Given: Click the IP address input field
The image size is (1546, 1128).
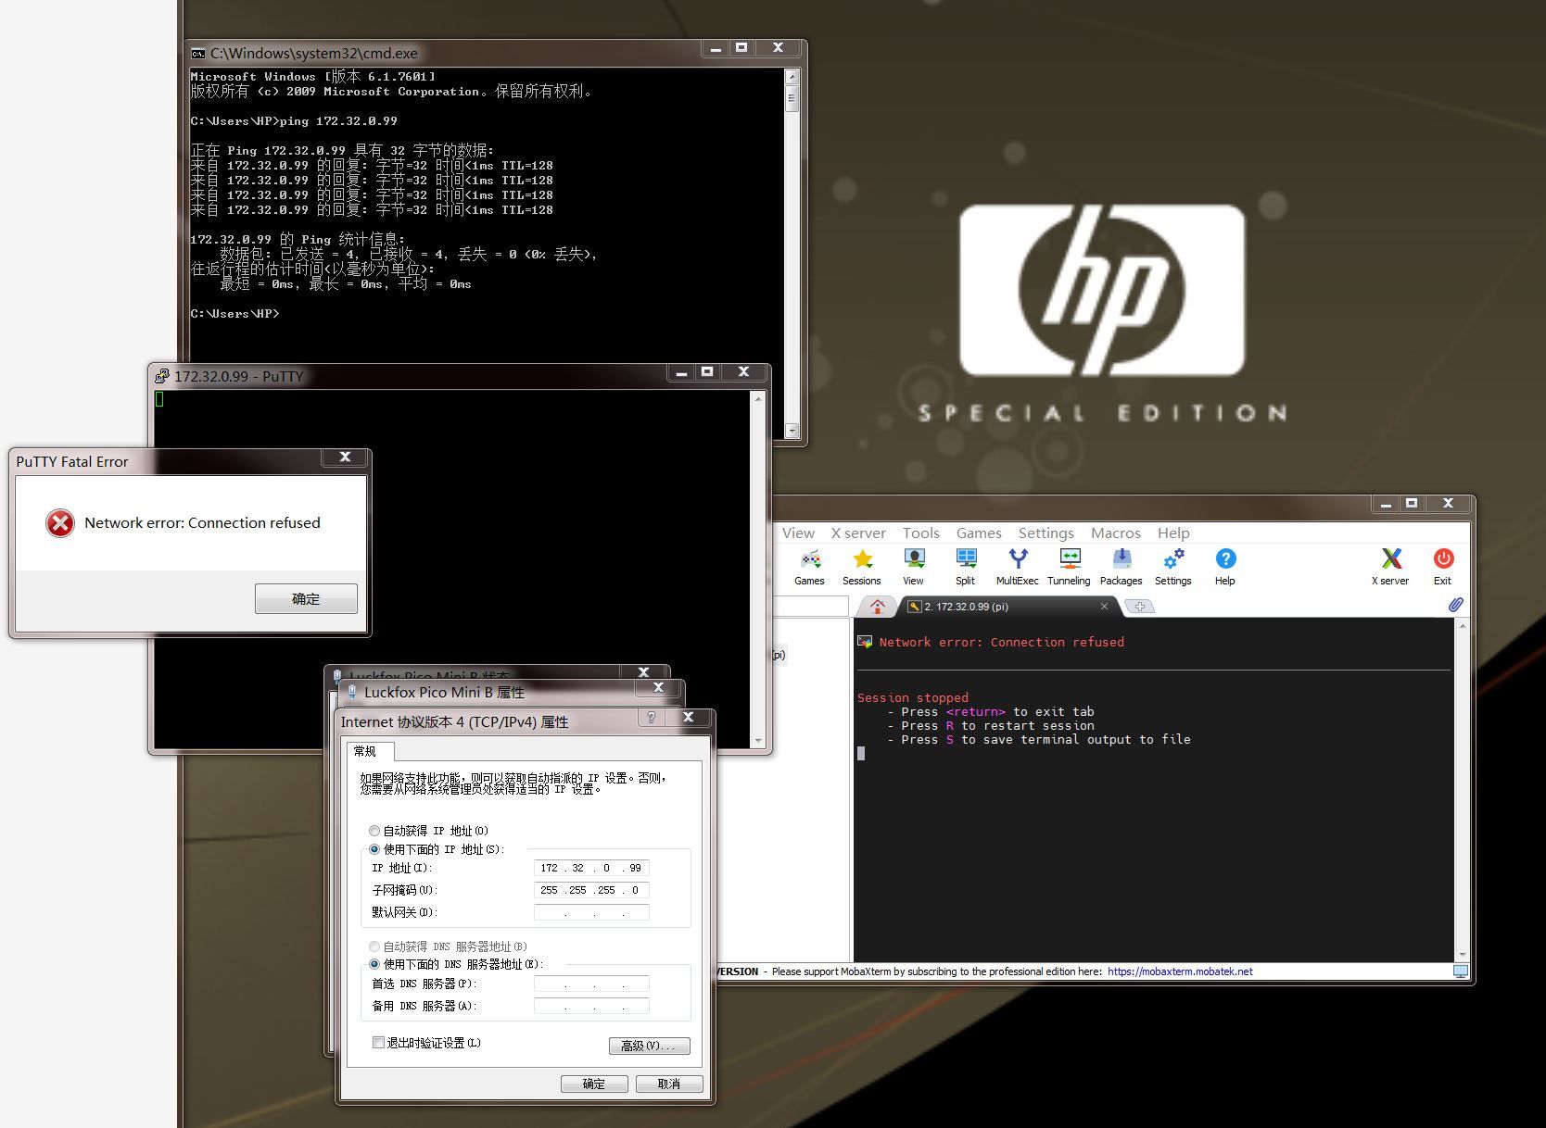Looking at the screenshot, I should point(591,868).
